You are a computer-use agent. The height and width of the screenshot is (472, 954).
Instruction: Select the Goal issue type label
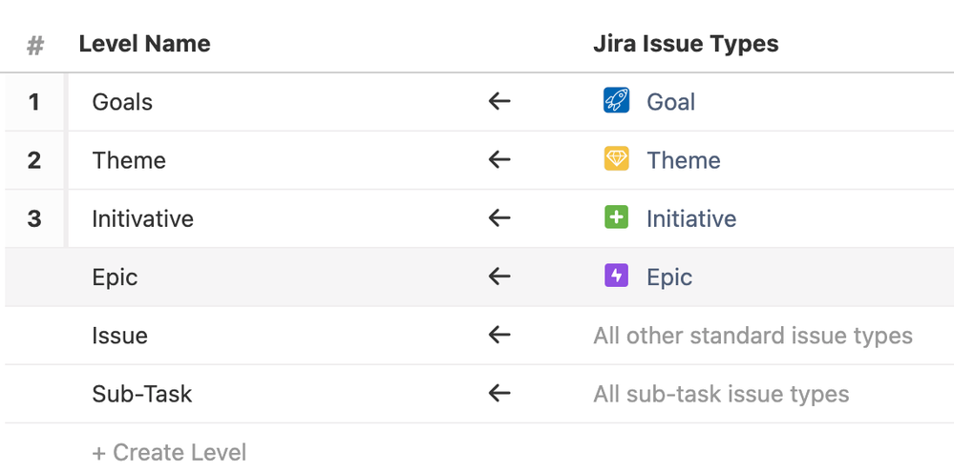click(x=670, y=102)
